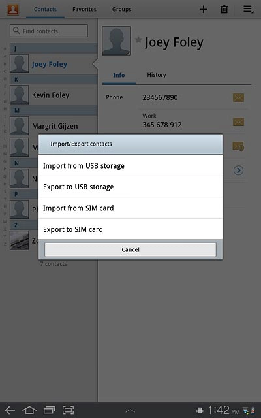
Task: Switch to the Contacts tab
Action: 45,9
